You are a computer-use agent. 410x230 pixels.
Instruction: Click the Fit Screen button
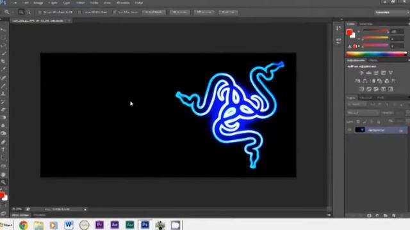(180, 12)
